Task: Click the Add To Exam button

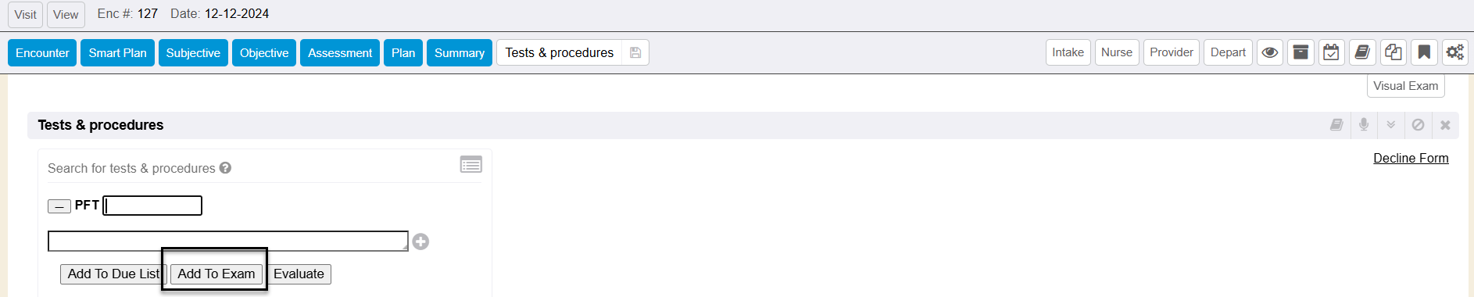Action: (x=216, y=274)
